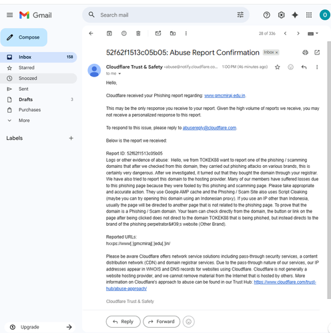Open the Inbox folder
Screen dimensions: 331x333
(39, 57)
